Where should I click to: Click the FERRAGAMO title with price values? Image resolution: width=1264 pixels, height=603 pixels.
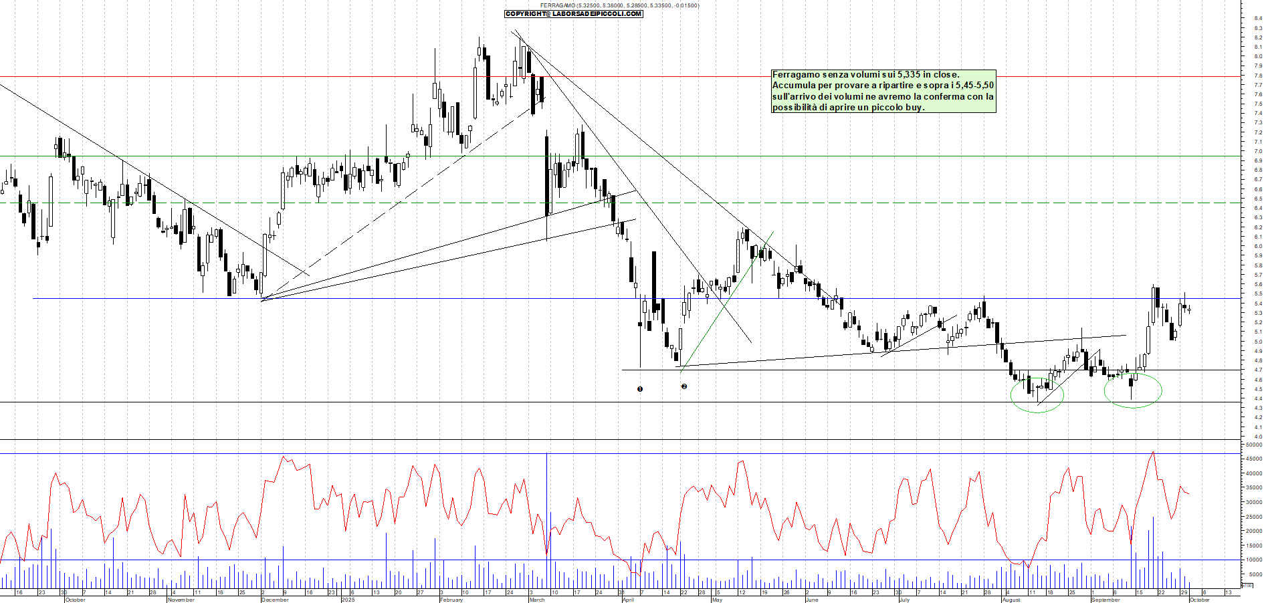pos(619,5)
